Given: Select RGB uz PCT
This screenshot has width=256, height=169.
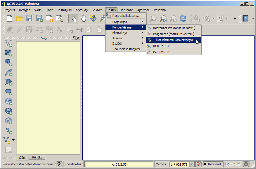Looking at the screenshot, I should [174, 46].
